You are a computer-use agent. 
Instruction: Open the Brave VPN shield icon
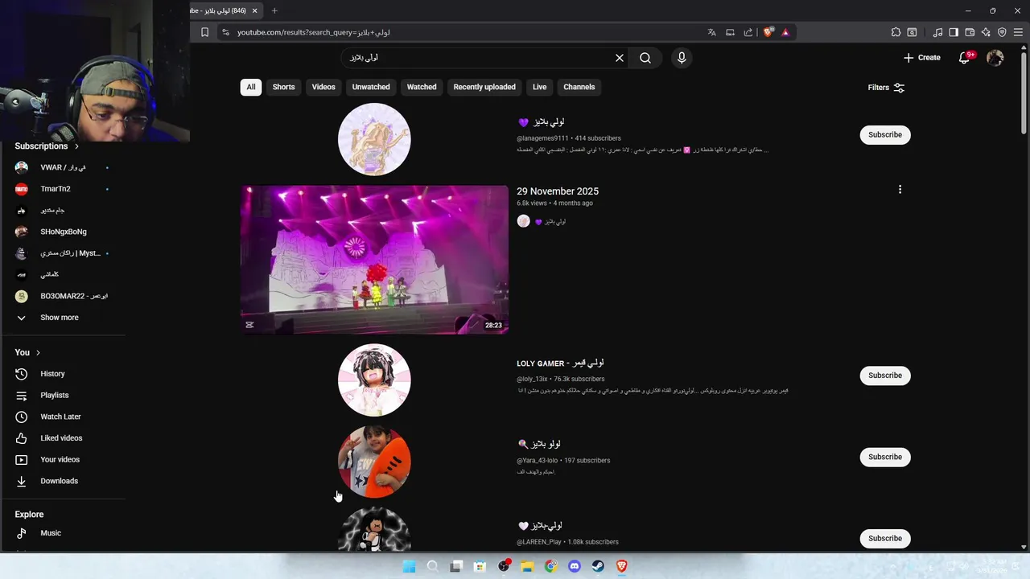1002,32
